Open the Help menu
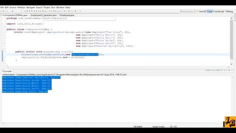236x133 pixels. [68, 7]
